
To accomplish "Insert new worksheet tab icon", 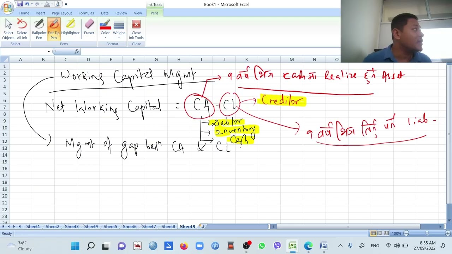I will [x=201, y=226].
